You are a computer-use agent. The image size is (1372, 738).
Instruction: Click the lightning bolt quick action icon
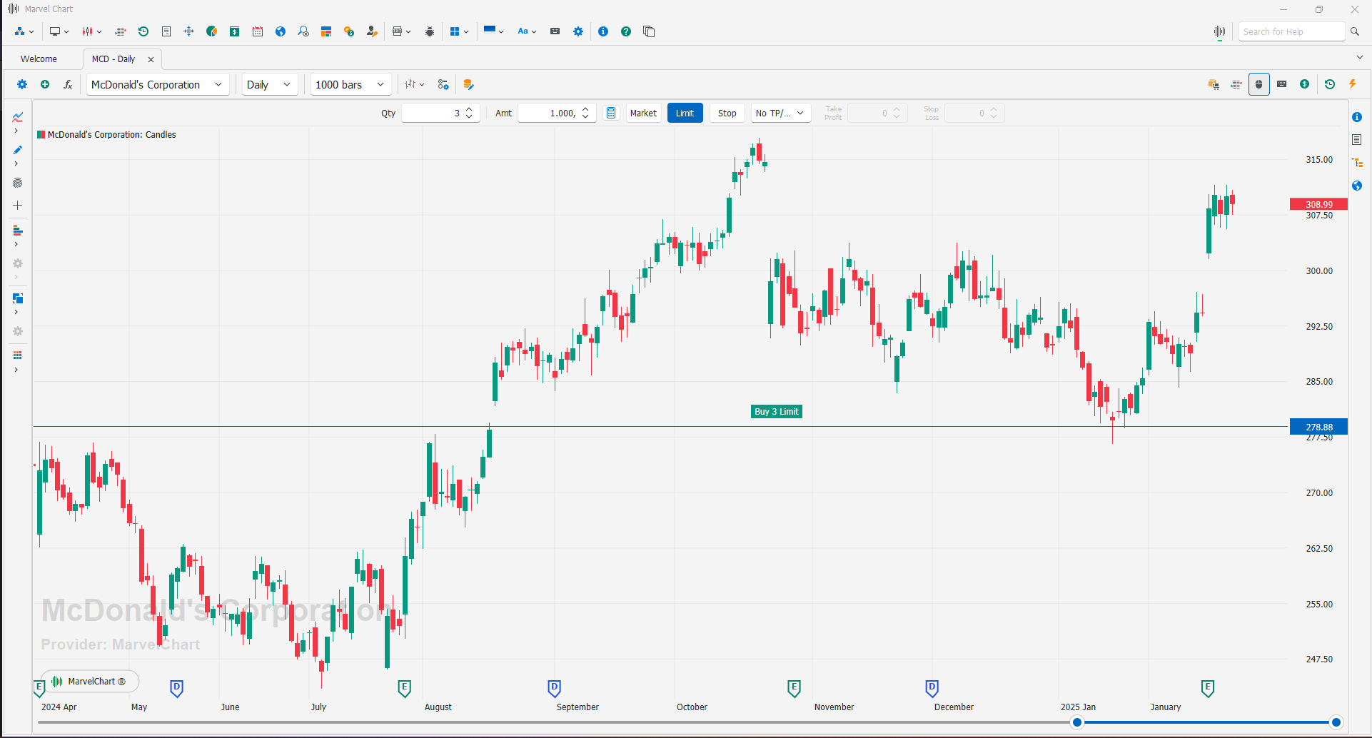pos(1353,84)
